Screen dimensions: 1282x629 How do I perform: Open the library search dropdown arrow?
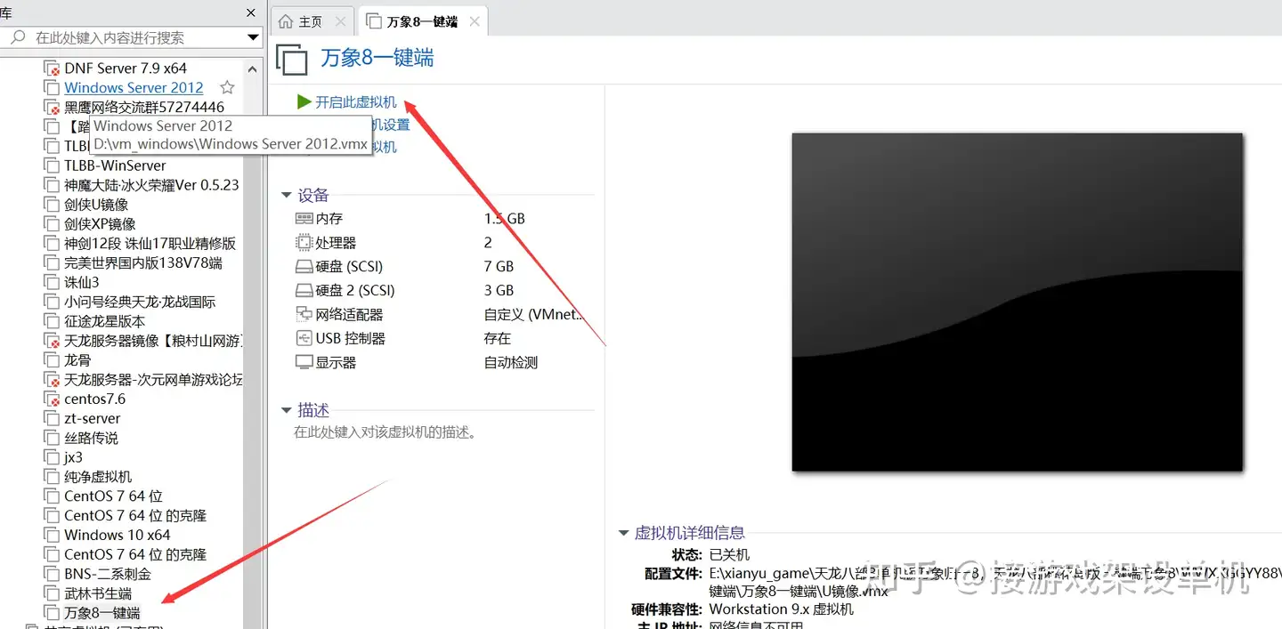pyautogui.click(x=254, y=37)
